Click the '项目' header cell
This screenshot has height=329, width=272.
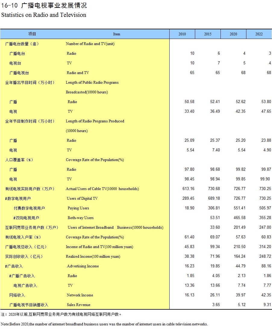[32, 34]
